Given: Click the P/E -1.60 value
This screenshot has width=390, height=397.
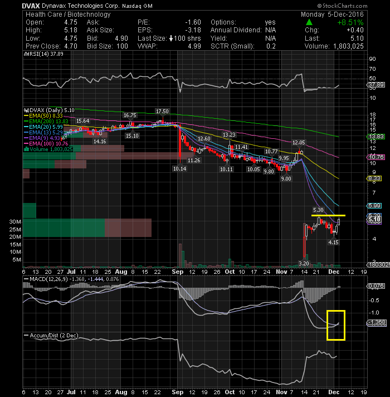Looking at the screenshot, I should click(x=193, y=22).
